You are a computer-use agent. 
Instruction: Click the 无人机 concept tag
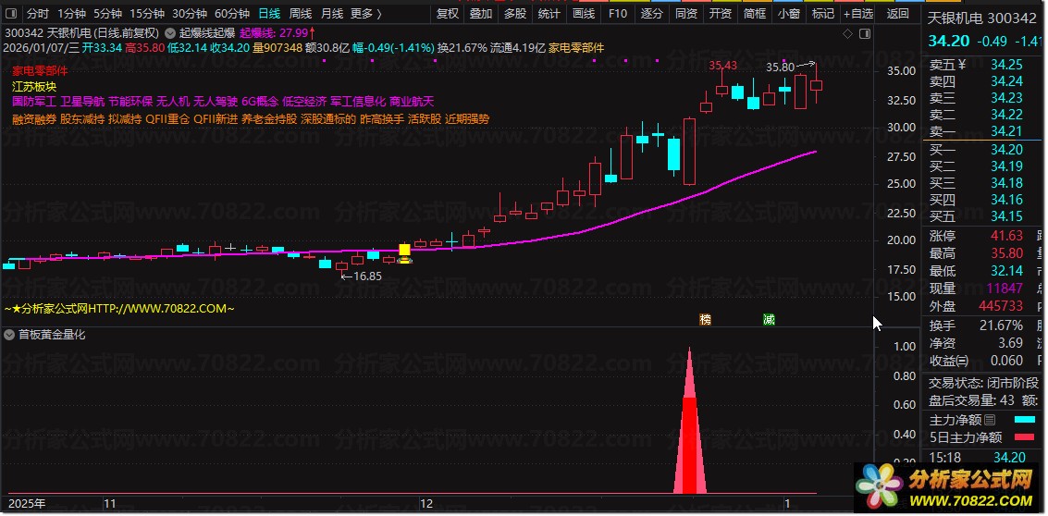click(173, 102)
